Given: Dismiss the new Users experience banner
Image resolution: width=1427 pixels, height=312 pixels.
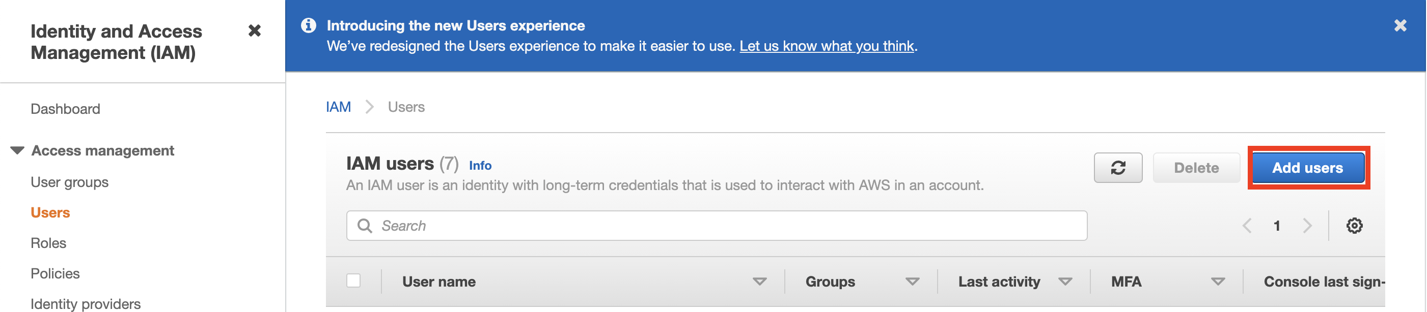Looking at the screenshot, I should click(1400, 25).
